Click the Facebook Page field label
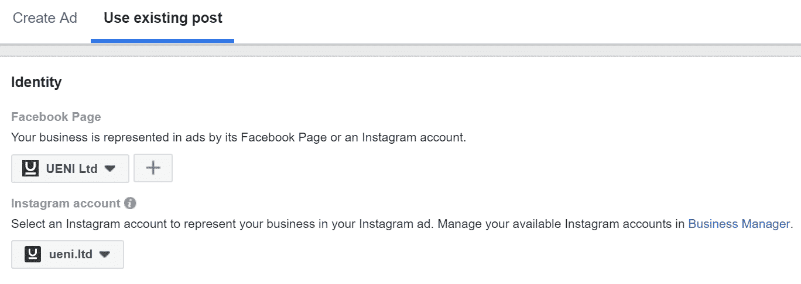 [56, 117]
